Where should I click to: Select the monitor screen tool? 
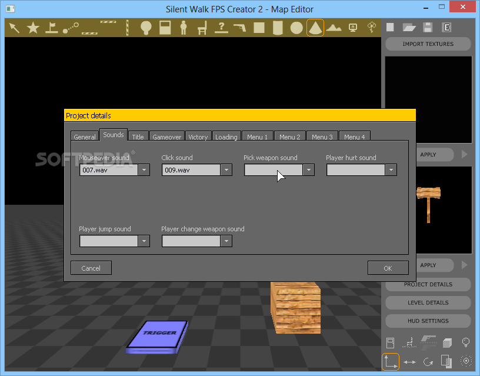pyautogui.click(x=353, y=28)
